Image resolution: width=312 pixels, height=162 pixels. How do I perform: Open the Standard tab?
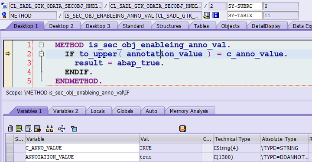pos(133,26)
